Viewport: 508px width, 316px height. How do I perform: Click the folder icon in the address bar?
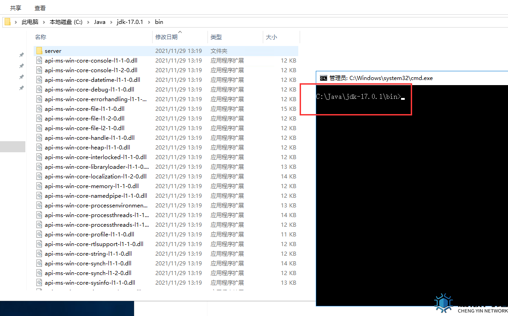pos(8,22)
